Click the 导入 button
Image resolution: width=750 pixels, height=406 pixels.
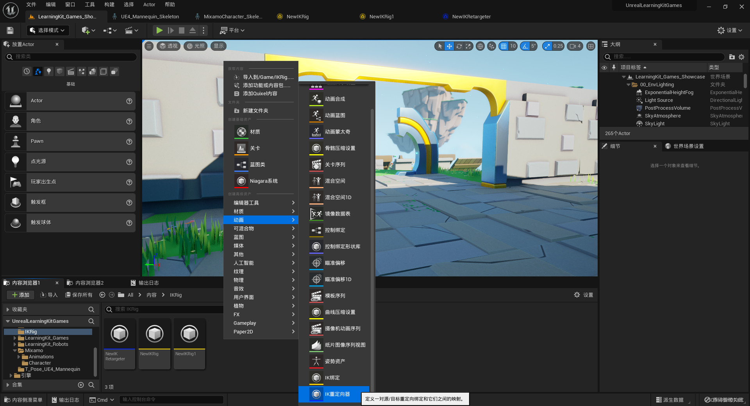(49, 295)
